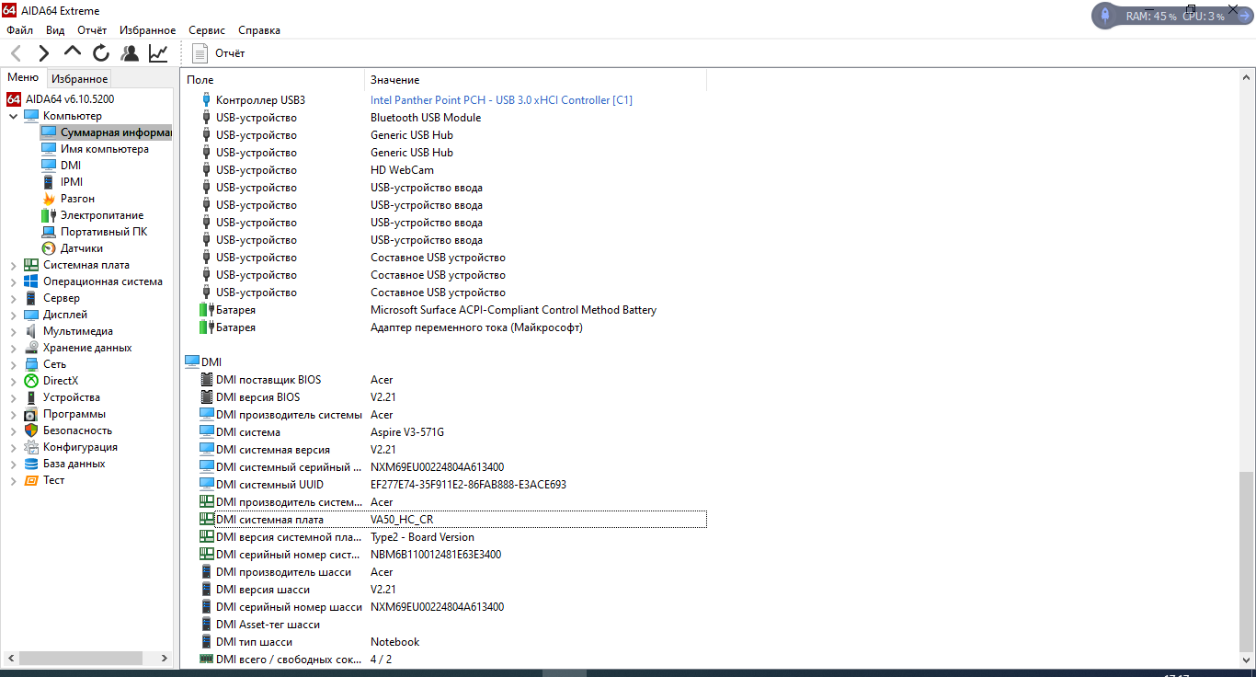The width and height of the screenshot is (1256, 677).
Task: Open the Избранное menu in menu bar
Action: click(147, 30)
